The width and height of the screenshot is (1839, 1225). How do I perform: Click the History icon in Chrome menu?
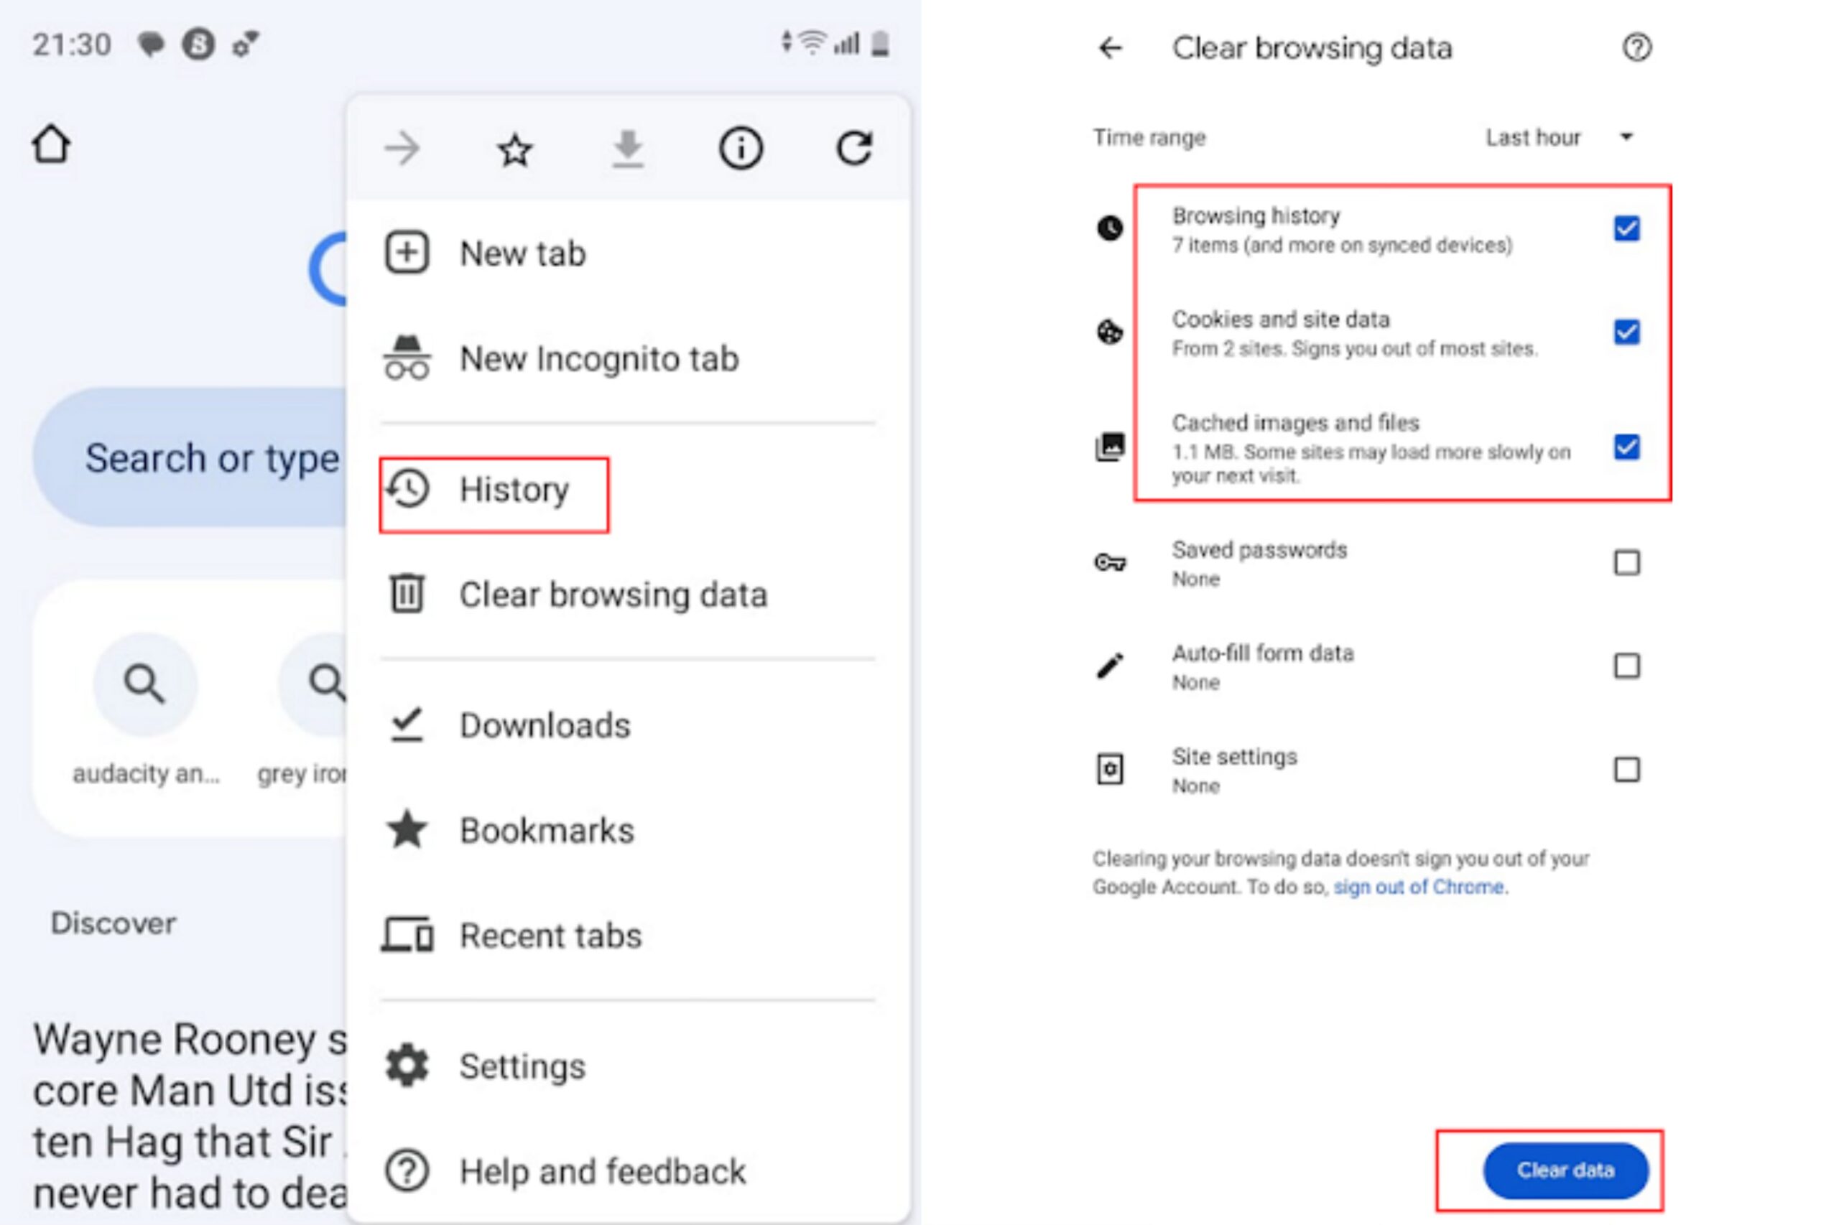click(410, 487)
